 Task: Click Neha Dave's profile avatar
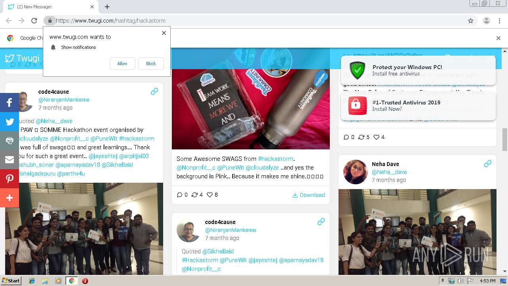pos(356,172)
